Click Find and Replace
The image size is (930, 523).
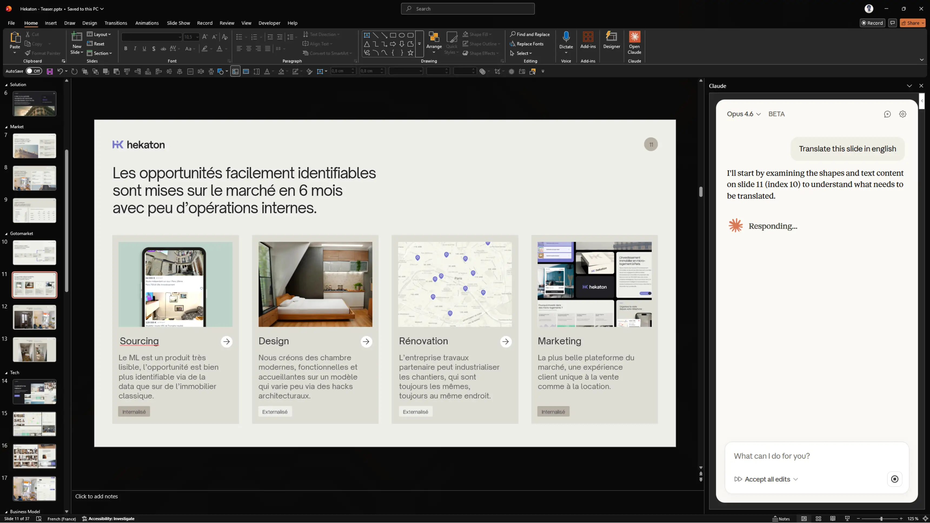pos(529,34)
